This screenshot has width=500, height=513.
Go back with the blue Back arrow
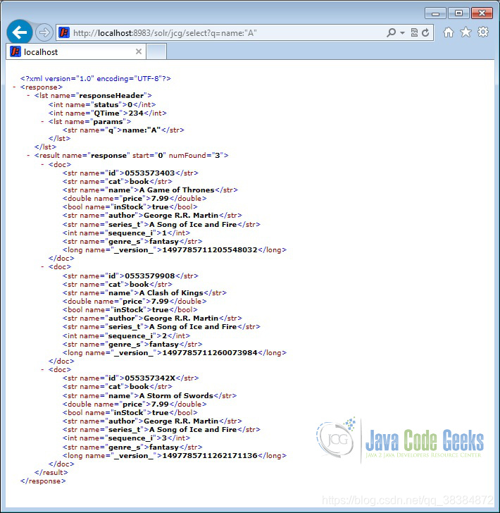tap(19, 32)
